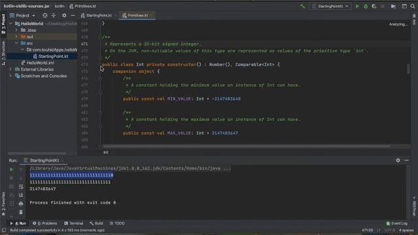Open the Build tool tab

(x=97, y=223)
